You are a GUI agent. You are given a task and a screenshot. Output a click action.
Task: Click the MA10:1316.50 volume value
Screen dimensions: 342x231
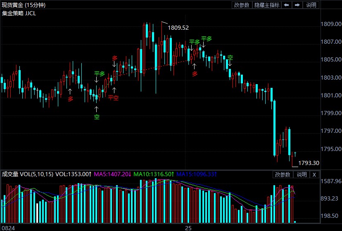[x=154, y=174]
